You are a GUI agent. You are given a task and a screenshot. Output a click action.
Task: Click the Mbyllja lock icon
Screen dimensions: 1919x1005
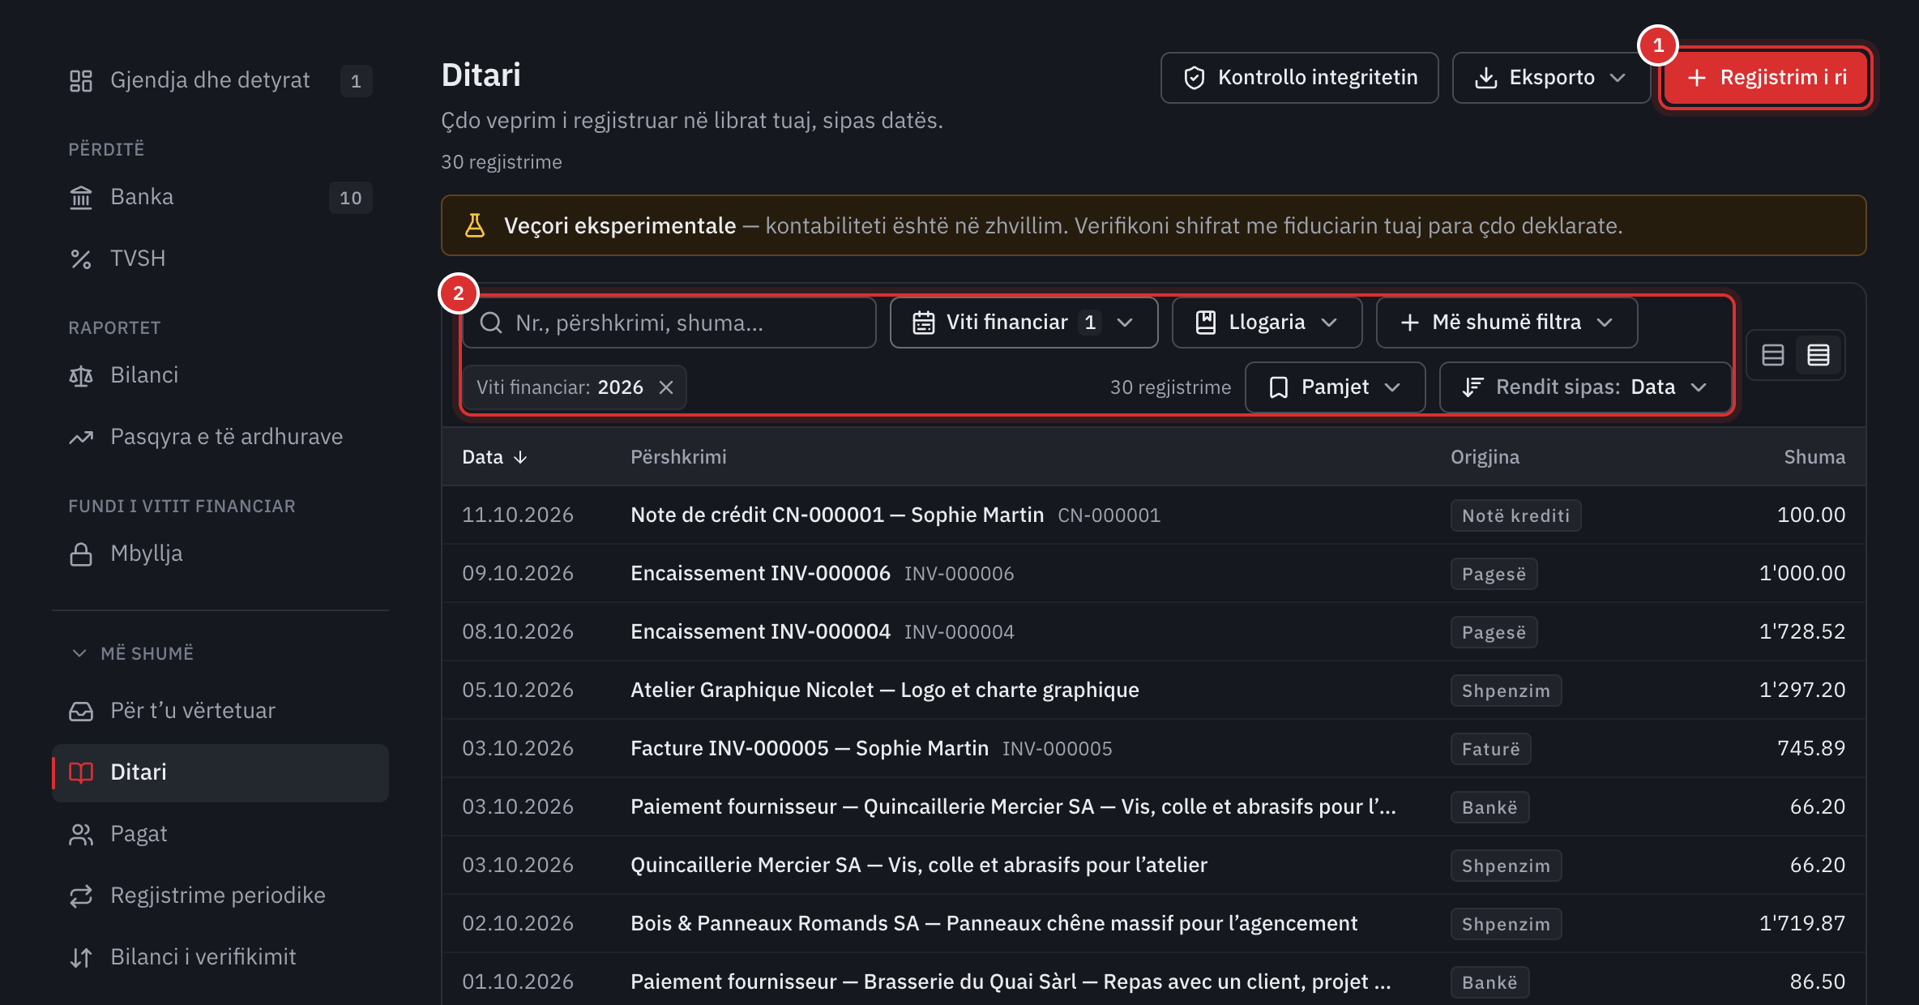(x=81, y=554)
